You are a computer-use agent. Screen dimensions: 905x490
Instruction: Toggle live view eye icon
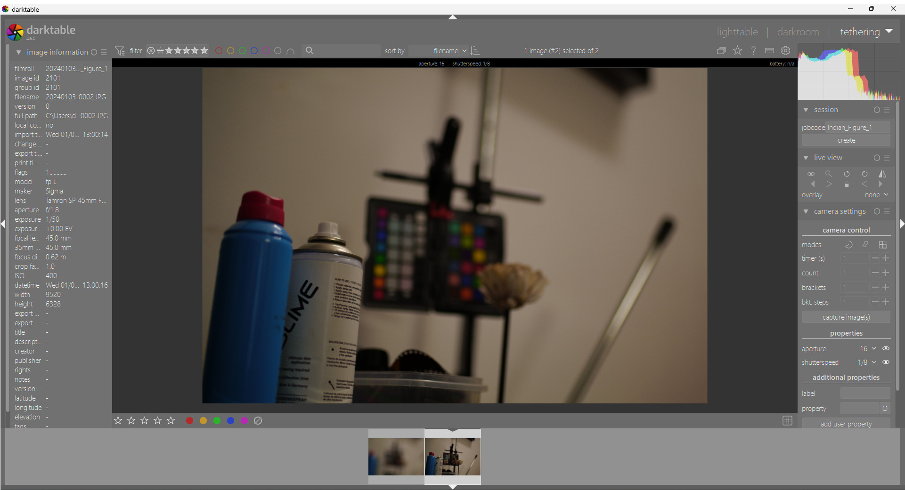point(811,174)
